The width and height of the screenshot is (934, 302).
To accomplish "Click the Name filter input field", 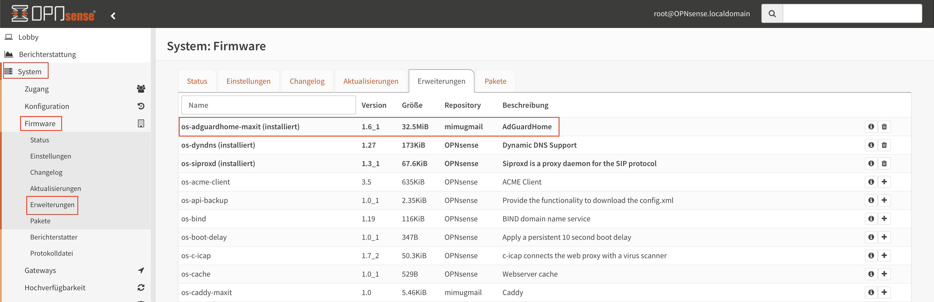I will coord(268,106).
